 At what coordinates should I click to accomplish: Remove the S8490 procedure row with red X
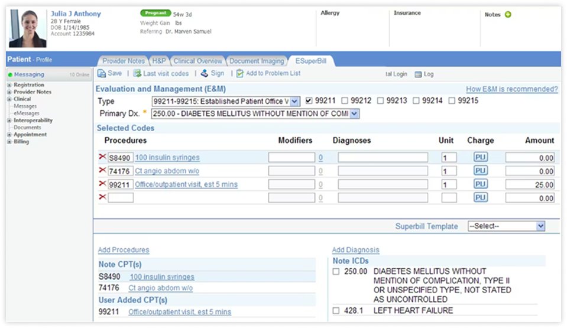click(102, 157)
